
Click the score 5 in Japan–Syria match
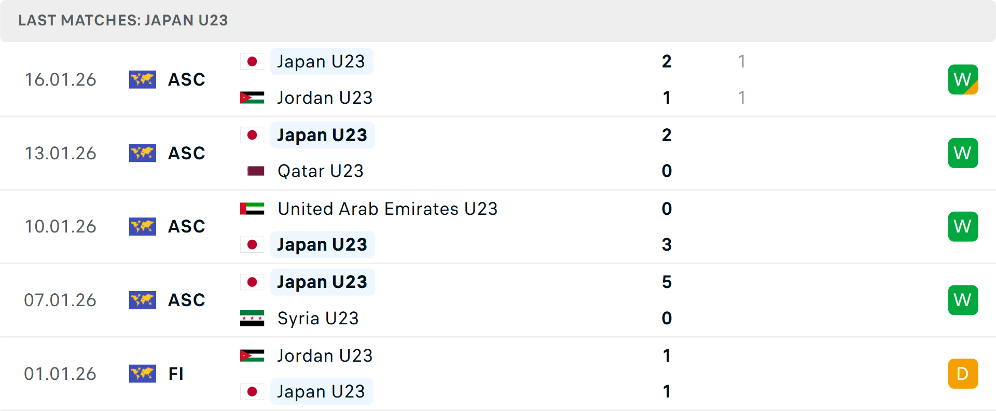(667, 282)
